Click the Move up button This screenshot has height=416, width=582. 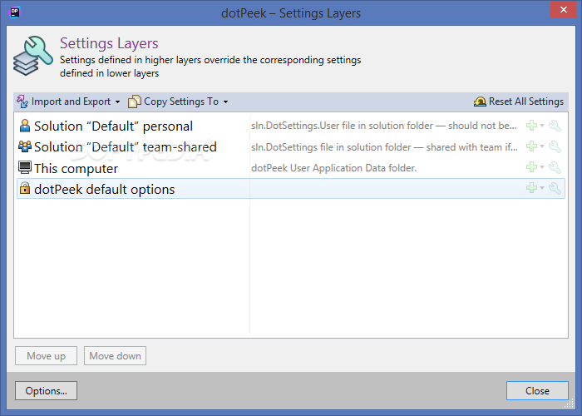[x=46, y=356]
